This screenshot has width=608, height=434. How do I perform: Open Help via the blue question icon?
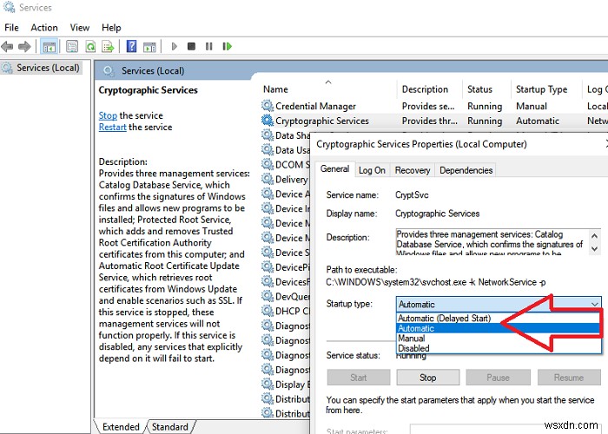pyautogui.click(x=131, y=47)
